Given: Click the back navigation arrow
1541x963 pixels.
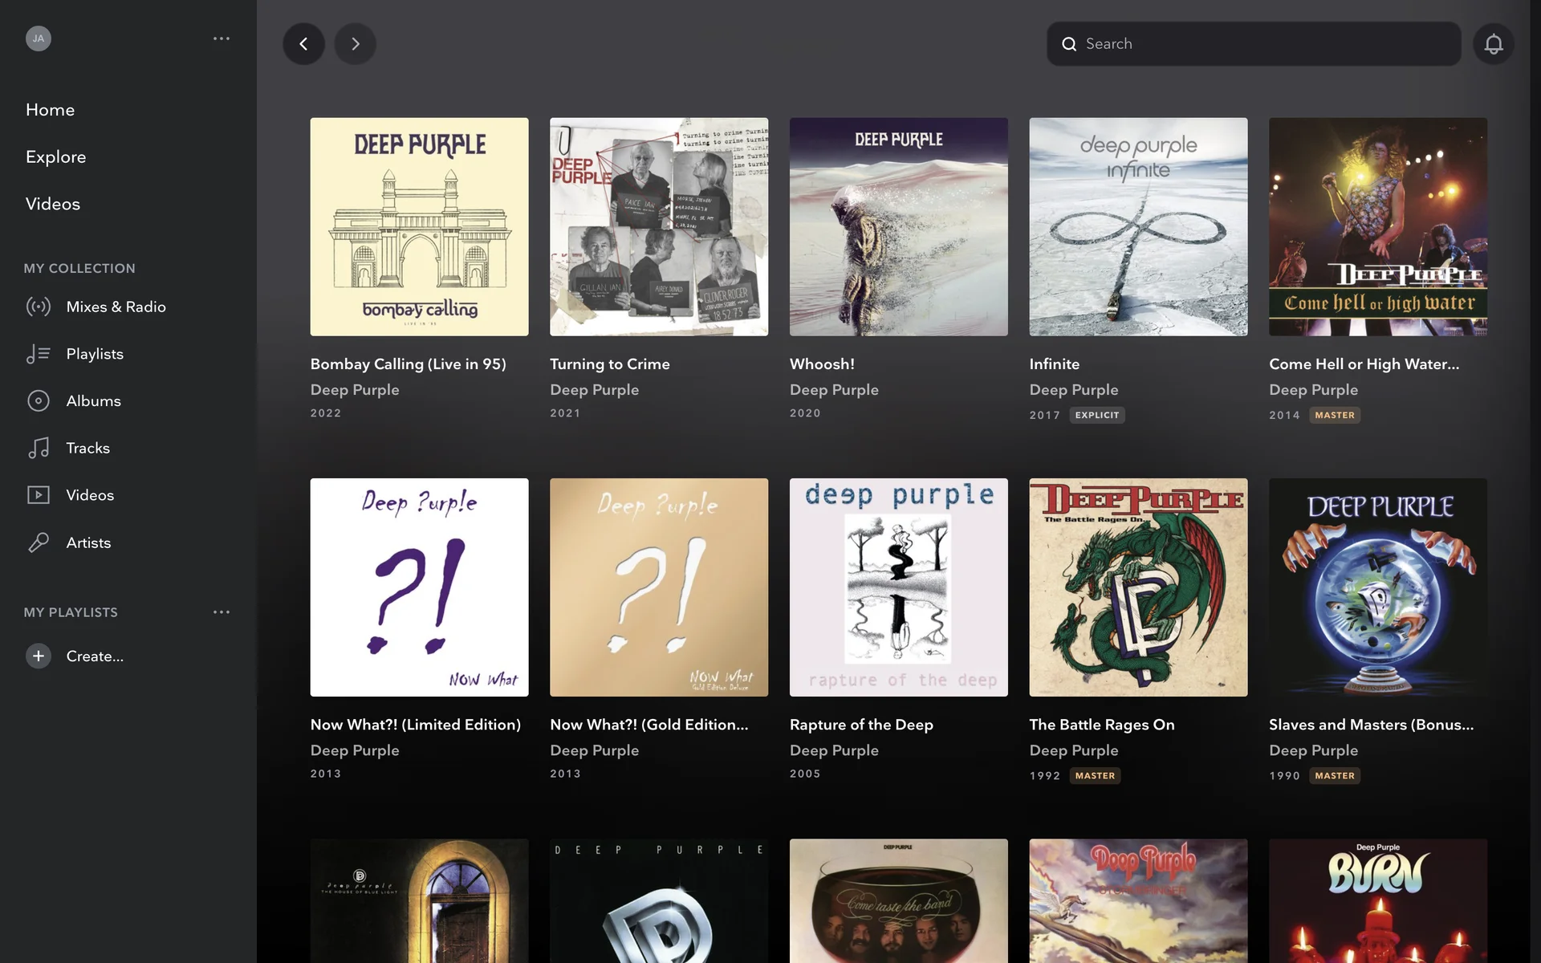Looking at the screenshot, I should point(303,44).
